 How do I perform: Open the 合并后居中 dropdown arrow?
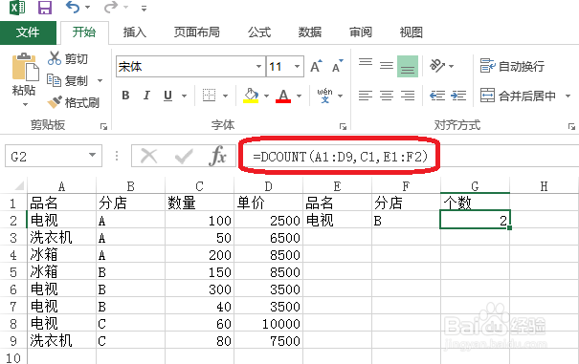pos(568,96)
